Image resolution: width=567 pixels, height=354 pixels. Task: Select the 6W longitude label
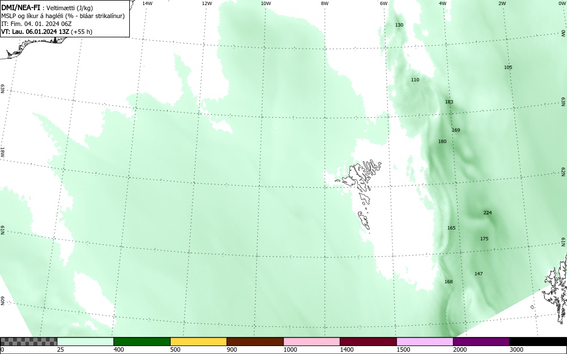coord(384,3)
